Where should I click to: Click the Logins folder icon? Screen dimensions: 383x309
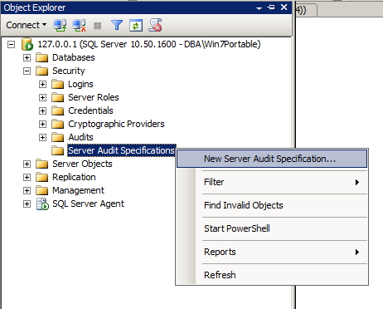click(58, 84)
